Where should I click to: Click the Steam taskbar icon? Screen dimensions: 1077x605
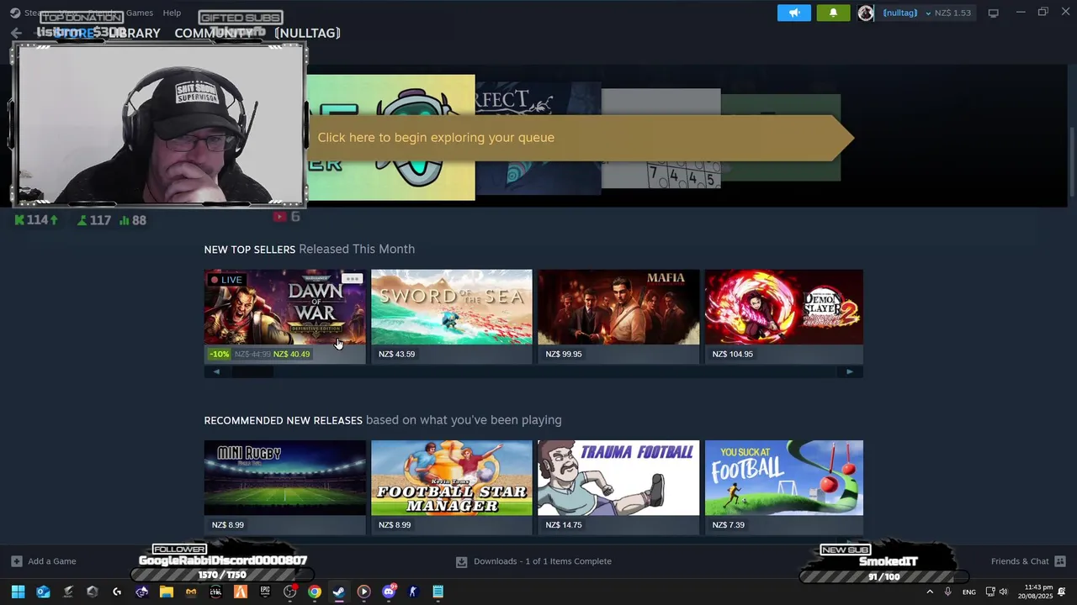click(x=338, y=592)
